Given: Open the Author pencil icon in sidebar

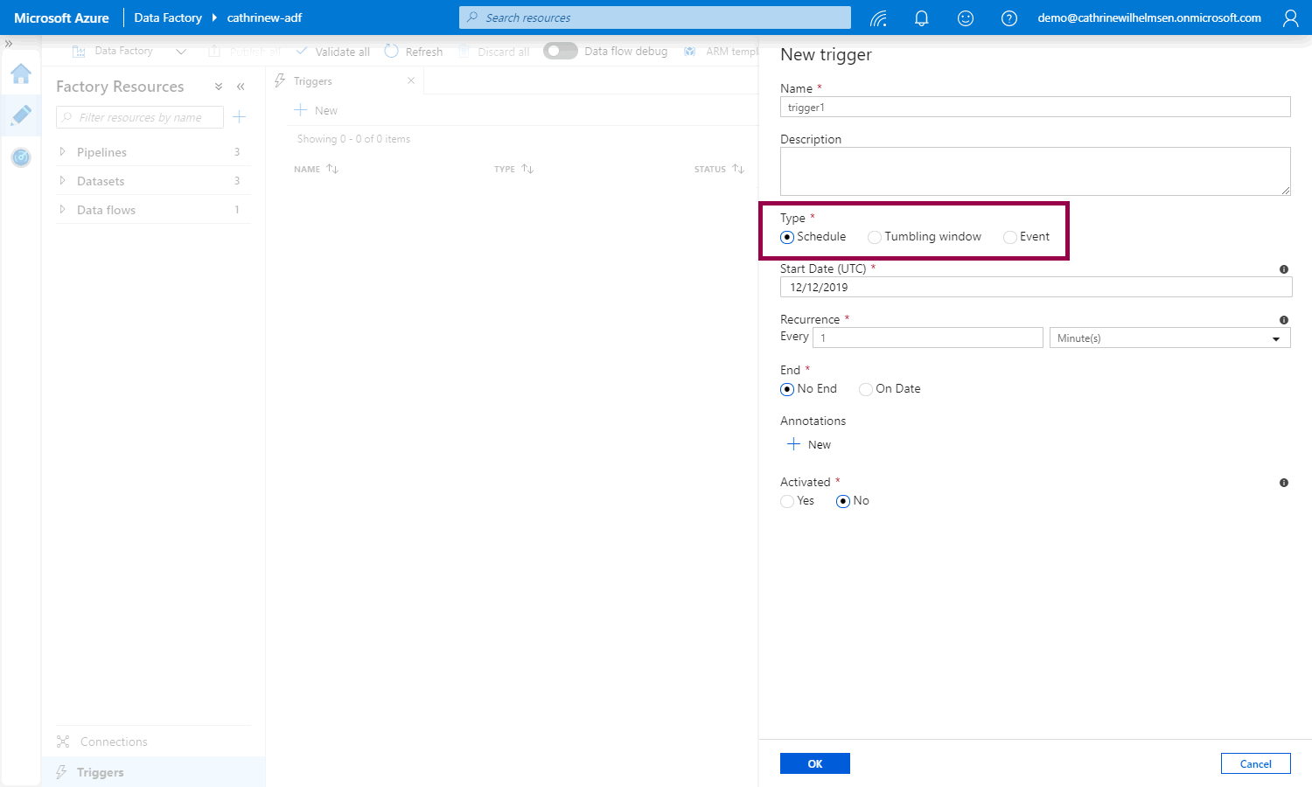Looking at the screenshot, I should (21, 115).
